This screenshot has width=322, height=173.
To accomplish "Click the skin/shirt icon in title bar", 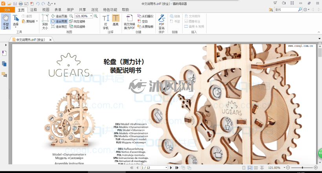I will click(x=284, y=3).
